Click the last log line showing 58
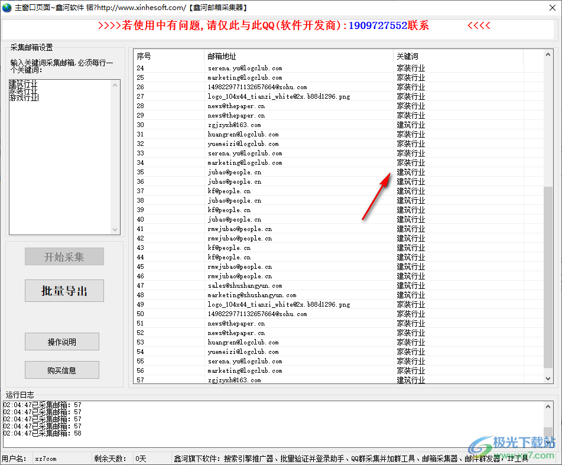The height and width of the screenshot is (465, 562). point(43,434)
